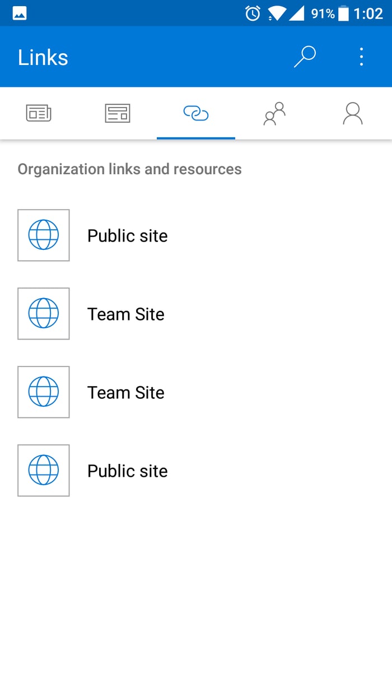Tap the search magnifier icon
The image size is (392, 697).
pyautogui.click(x=305, y=57)
